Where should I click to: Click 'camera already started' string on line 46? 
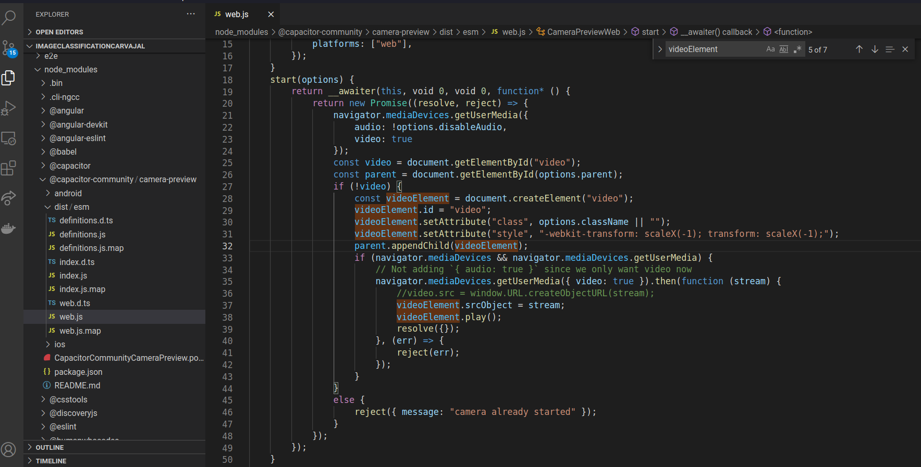512,412
